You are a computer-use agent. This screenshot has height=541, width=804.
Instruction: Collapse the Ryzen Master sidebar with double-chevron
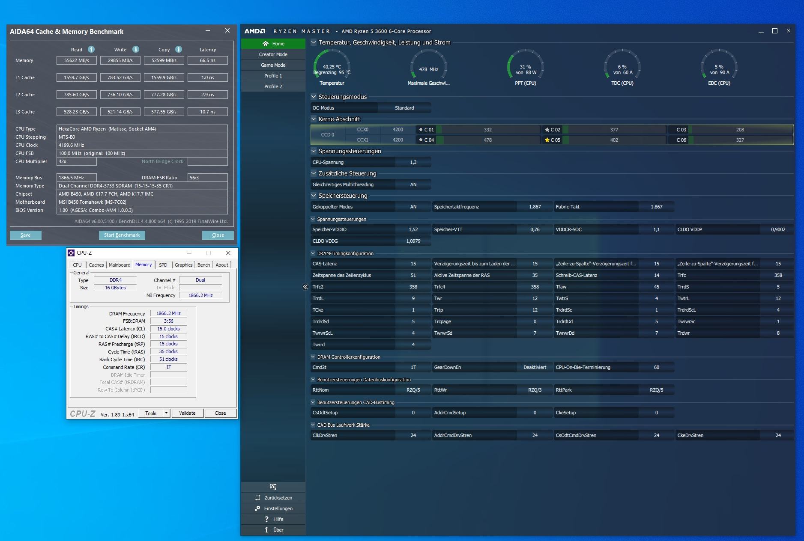point(305,287)
